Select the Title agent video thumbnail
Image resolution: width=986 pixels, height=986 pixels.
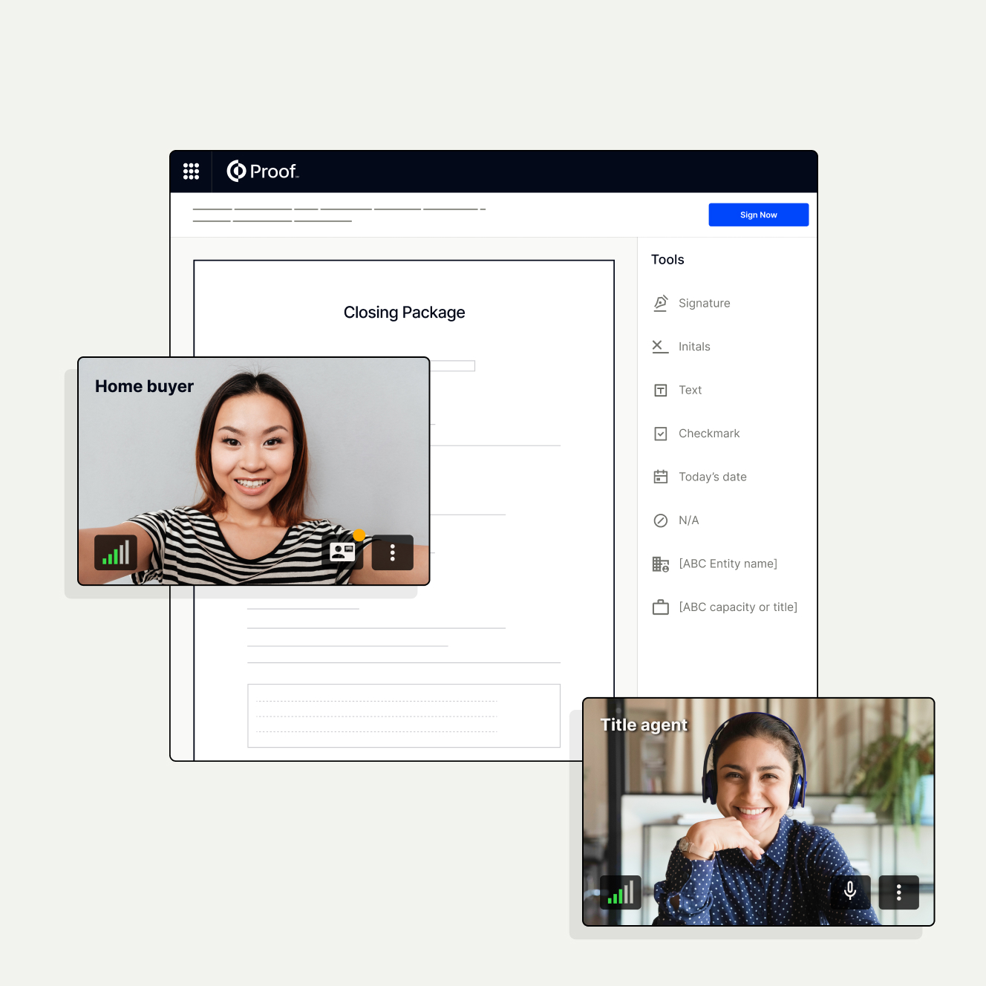758,812
